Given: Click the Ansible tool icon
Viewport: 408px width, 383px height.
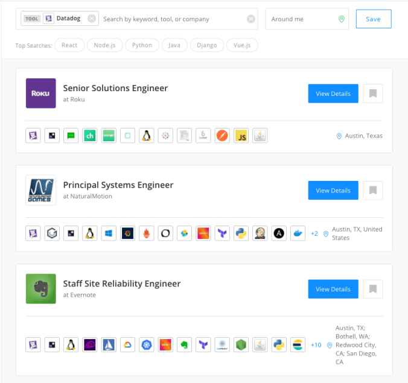Looking at the screenshot, I should tap(279, 233).
